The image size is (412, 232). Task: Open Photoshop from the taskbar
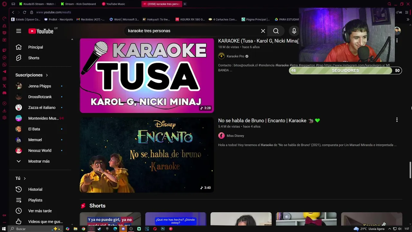point(163,229)
